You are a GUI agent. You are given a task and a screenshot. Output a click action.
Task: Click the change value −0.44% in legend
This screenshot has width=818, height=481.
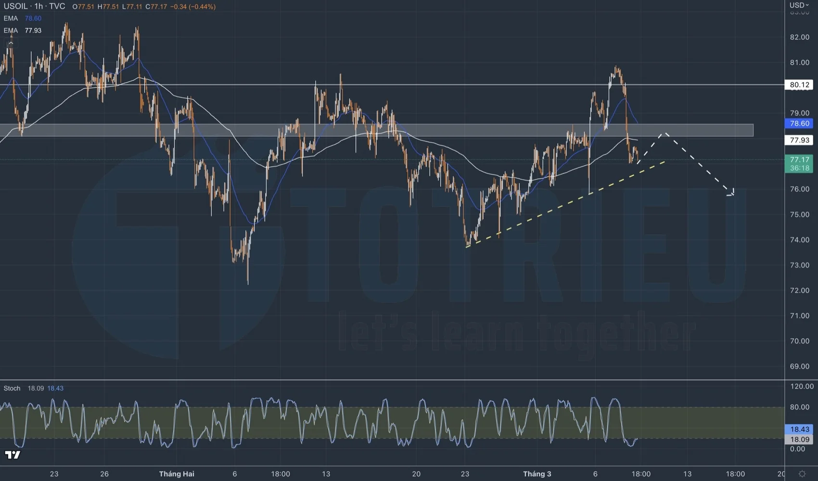click(x=199, y=7)
